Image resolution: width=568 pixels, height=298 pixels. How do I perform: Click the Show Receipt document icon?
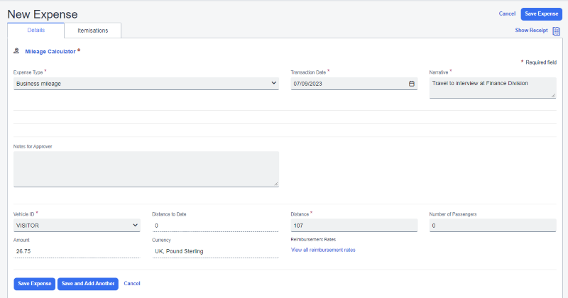556,31
